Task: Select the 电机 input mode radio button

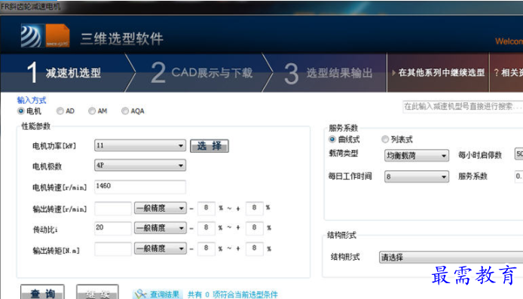Action: 21,111
